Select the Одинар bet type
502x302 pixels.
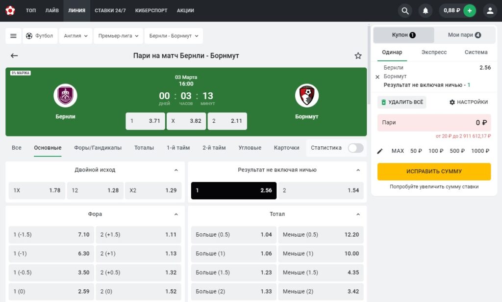(392, 52)
